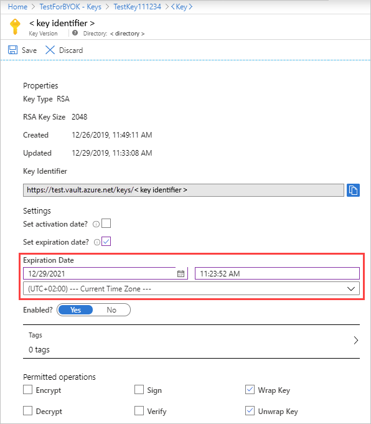Click the Save button label
This screenshot has height=424, width=371.
tap(29, 50)
